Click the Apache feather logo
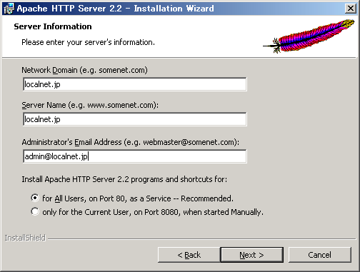Image resolution: width=360 pixels, height=272 pixels. 309,36
